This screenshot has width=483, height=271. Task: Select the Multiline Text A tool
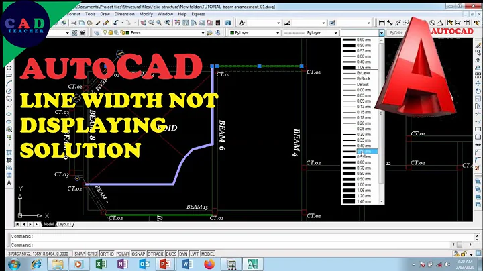tap(9, 183)
